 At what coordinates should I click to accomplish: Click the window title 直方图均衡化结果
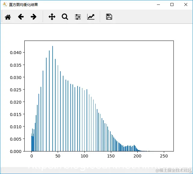23,5
